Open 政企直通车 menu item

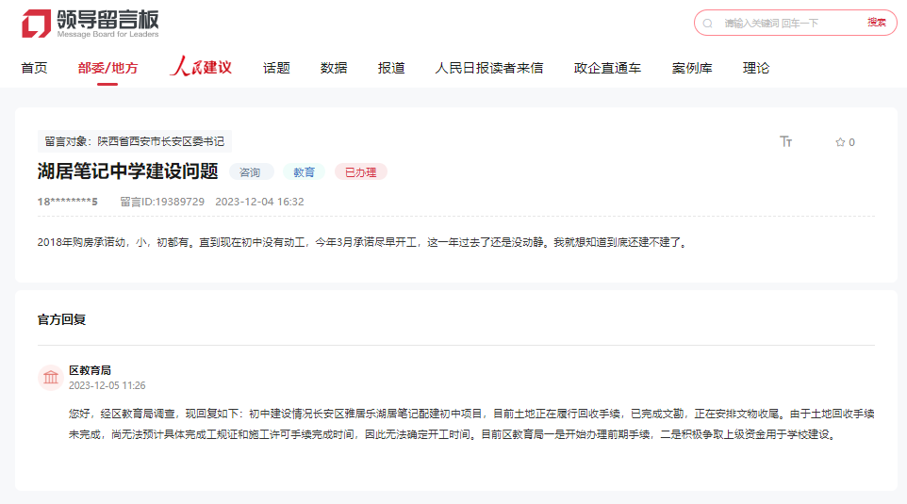607,68
